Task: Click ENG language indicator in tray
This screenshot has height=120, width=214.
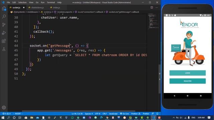Action: pos(193,118)
